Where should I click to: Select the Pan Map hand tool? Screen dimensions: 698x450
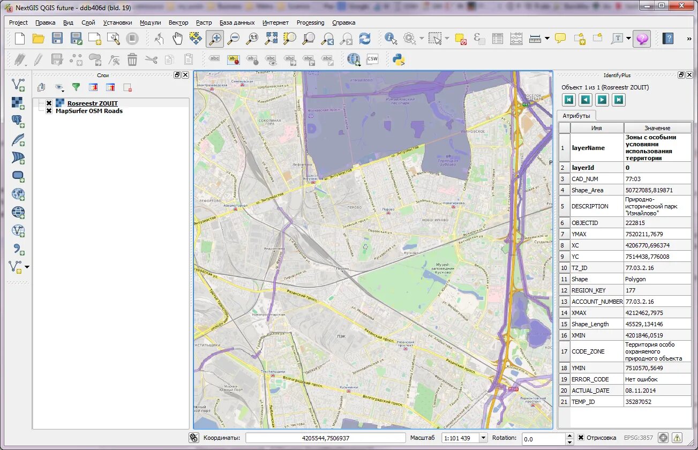(177, 39)
